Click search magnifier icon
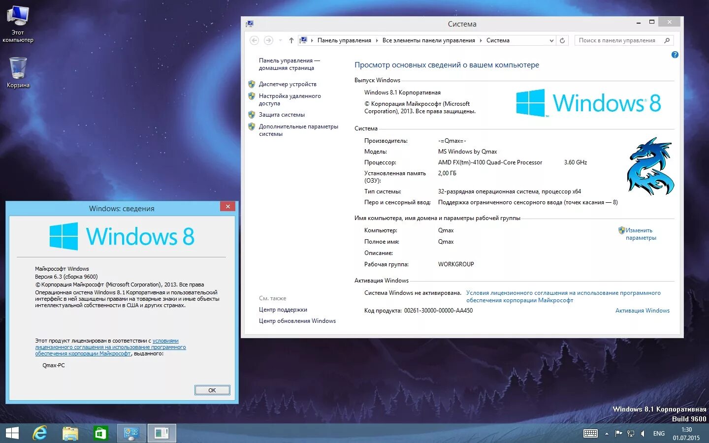This screenshot has width=709, height=443. click(x=667, y=40)
